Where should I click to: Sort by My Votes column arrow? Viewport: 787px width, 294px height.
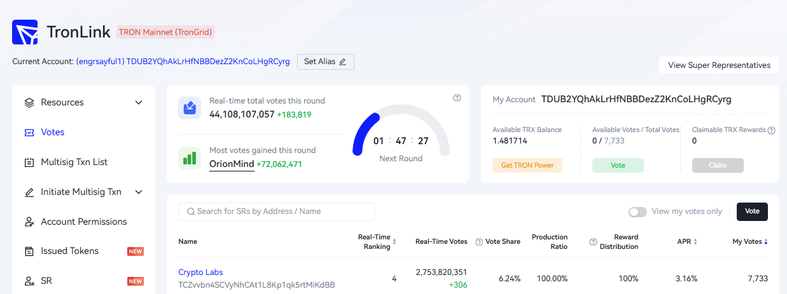766,242
